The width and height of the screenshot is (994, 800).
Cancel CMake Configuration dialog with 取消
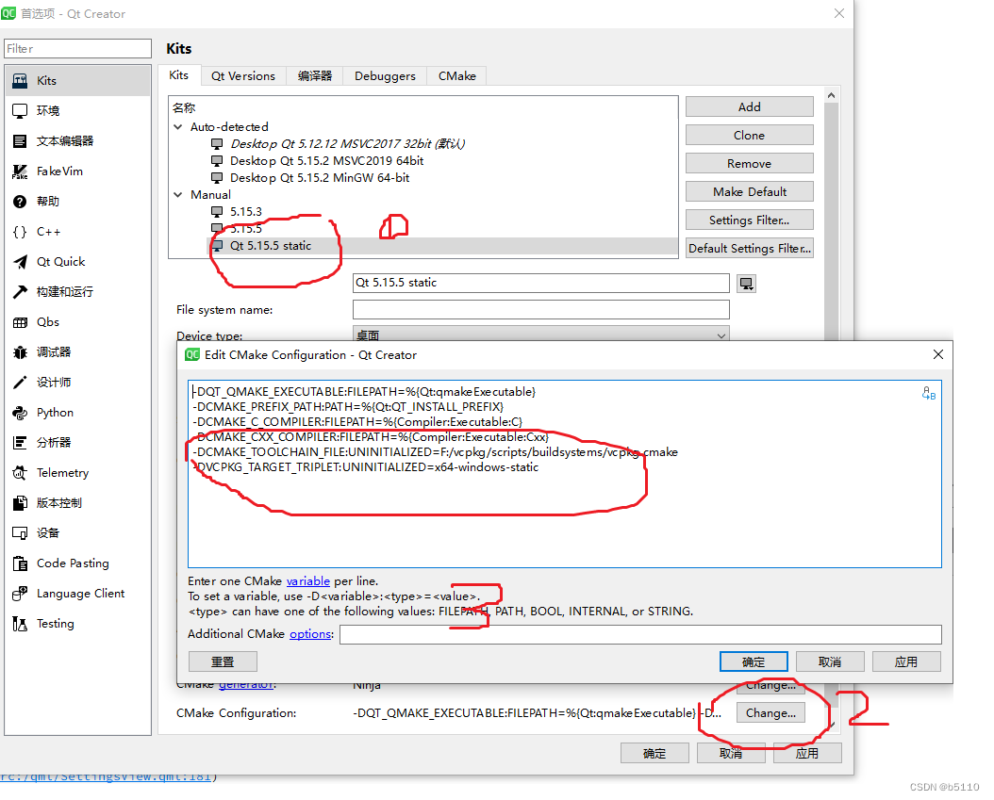click(830, 661)
